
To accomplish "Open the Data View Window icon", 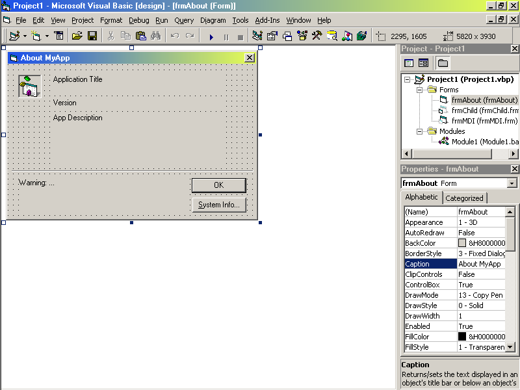I will (x=332, y=36).
